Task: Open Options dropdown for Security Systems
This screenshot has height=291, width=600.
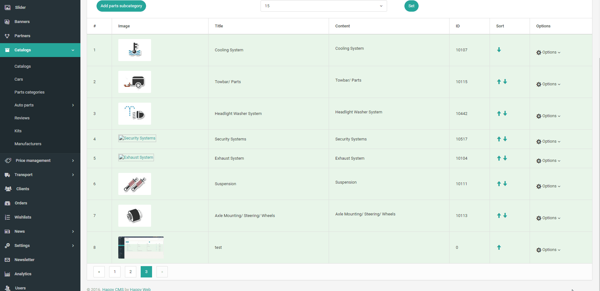Action: (548, 141)
